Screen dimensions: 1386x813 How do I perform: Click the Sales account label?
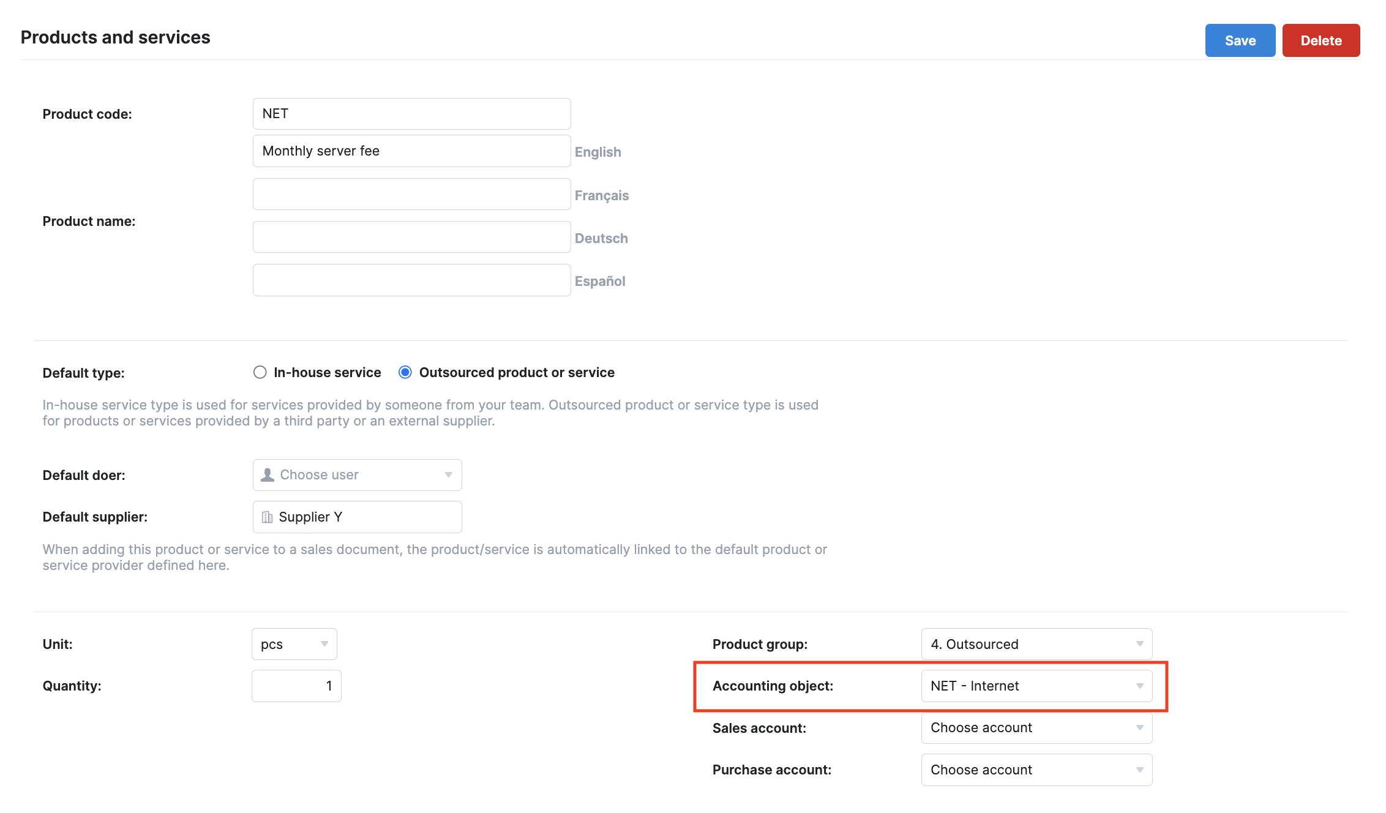(759, 728)
